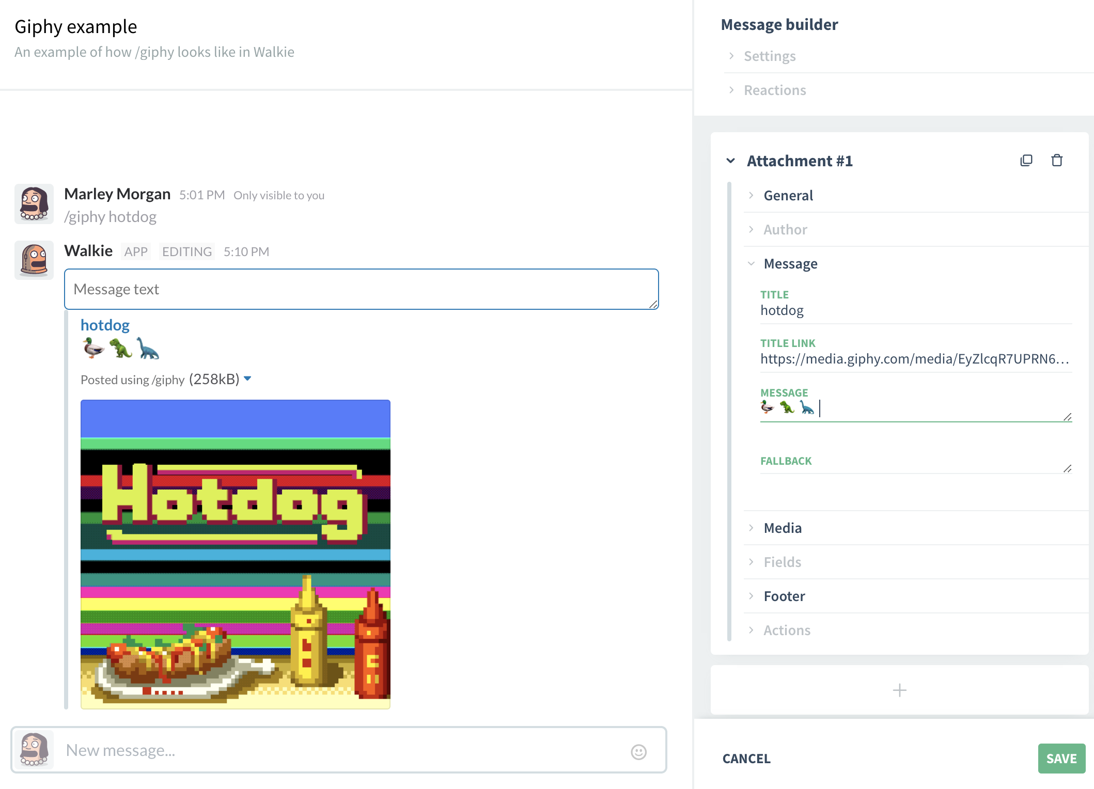The height and width of the screenshot is (789, 1094).
Task: Duplicate Attachment #1 with the copy icon
Action: click(1026, 161)
